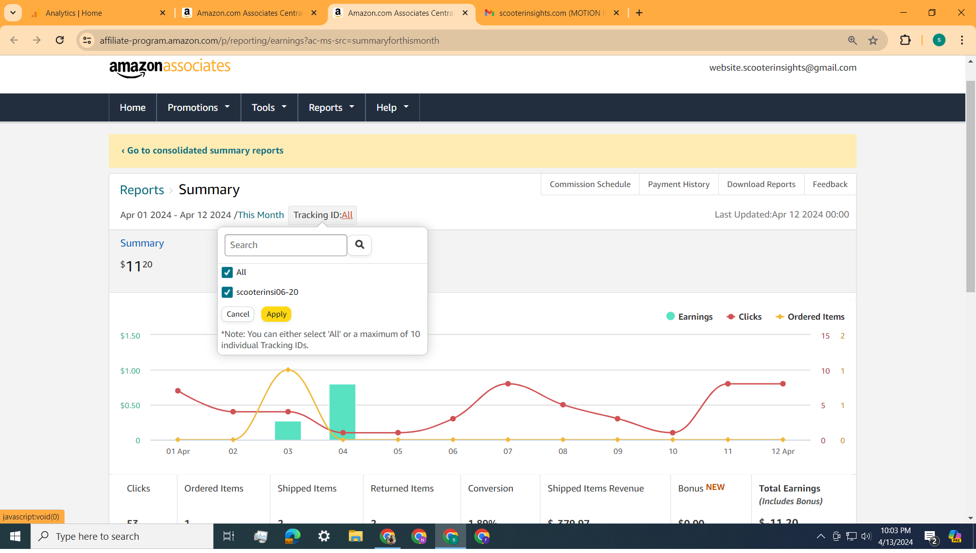Expand the Promotions menu
Viewport: 976px width, 553px height.
(198, 107)
